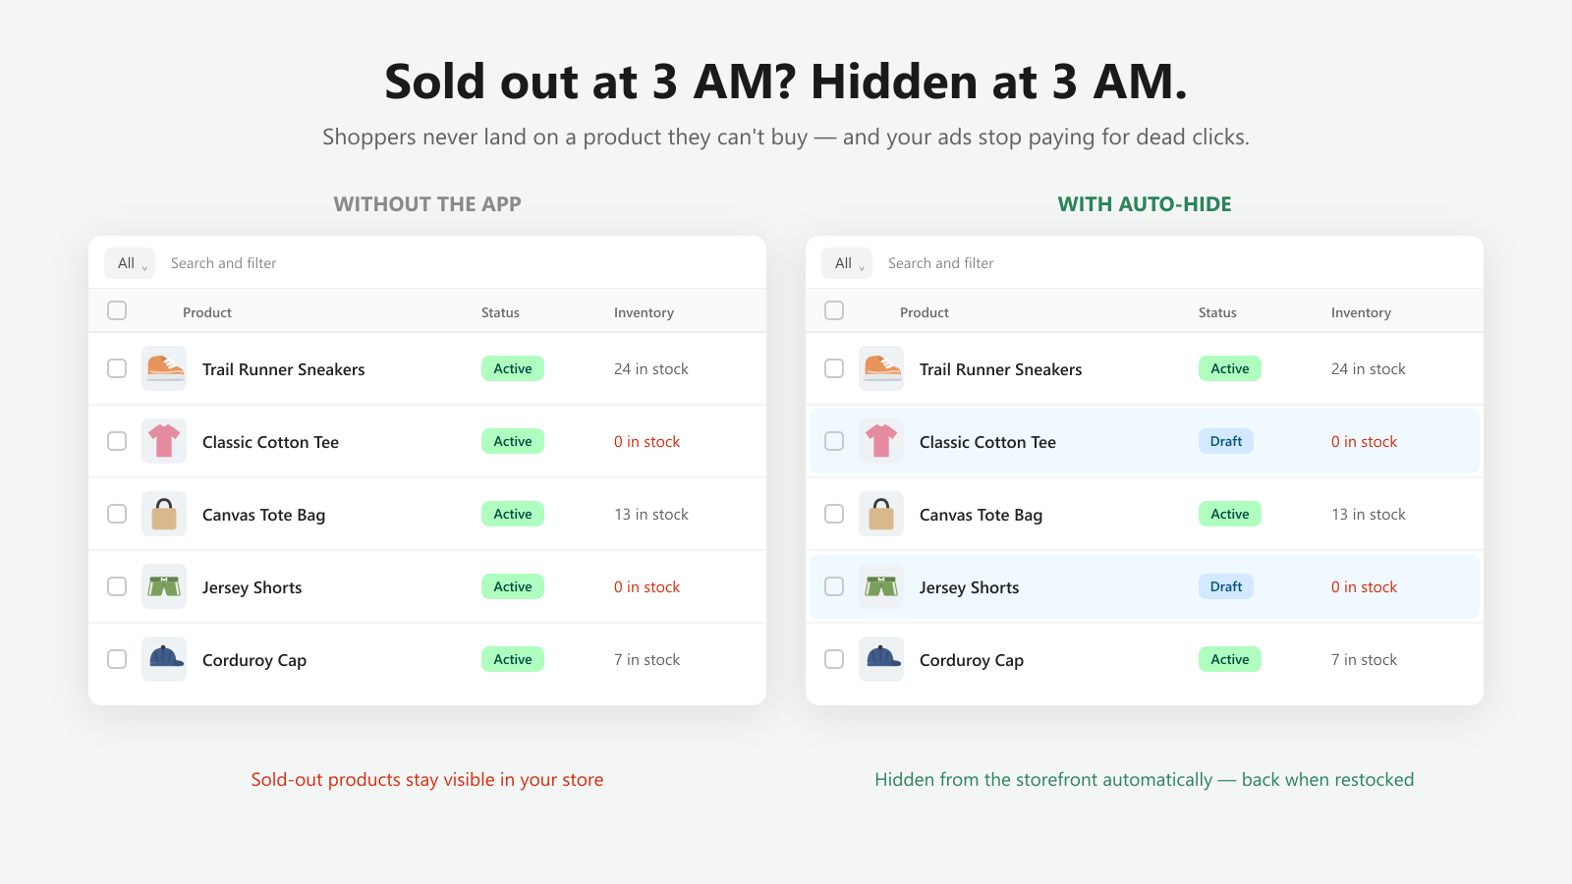
Task: Click the pink tee icon in the draft row
Action: tap(881, 441)
